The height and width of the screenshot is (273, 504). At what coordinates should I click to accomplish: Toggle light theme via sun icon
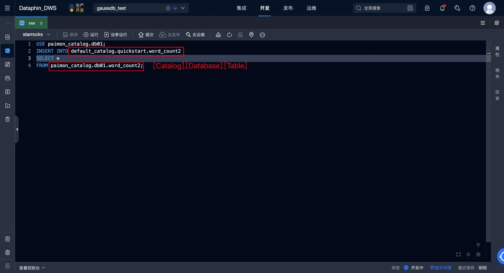pos(468,254)
